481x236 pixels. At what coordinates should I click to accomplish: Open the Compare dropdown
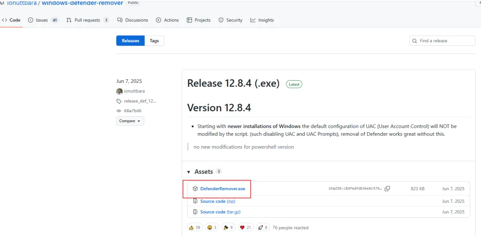(130, 121)
